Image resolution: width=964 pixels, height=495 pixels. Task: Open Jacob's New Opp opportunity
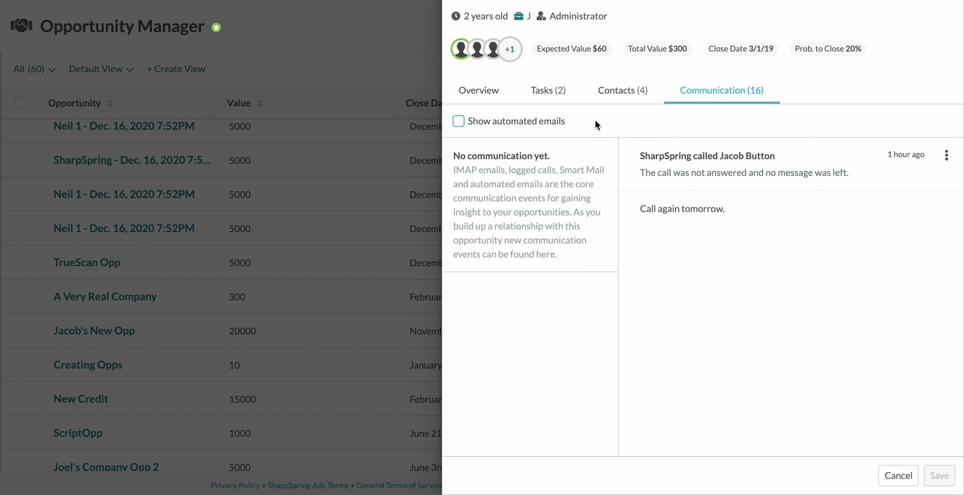click(x=94, y=330)
